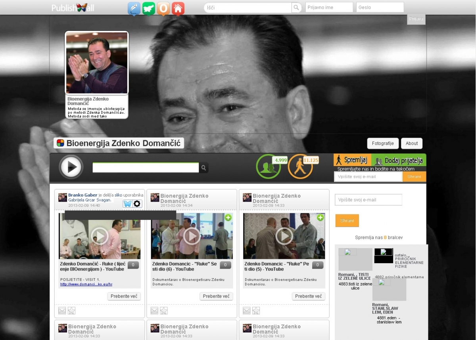Viewport: 476px width, 340px height.
Task: Open the About tab
Action: pyautogui.click(x=411, y=143)
